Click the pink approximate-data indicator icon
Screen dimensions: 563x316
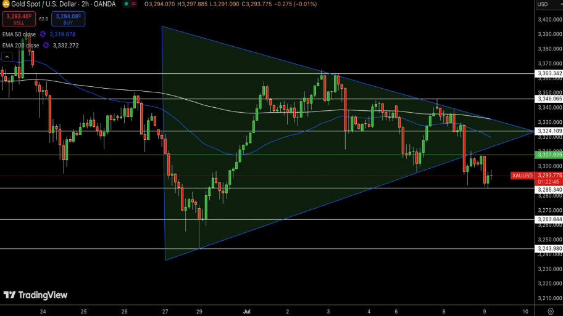pos(133,4)
